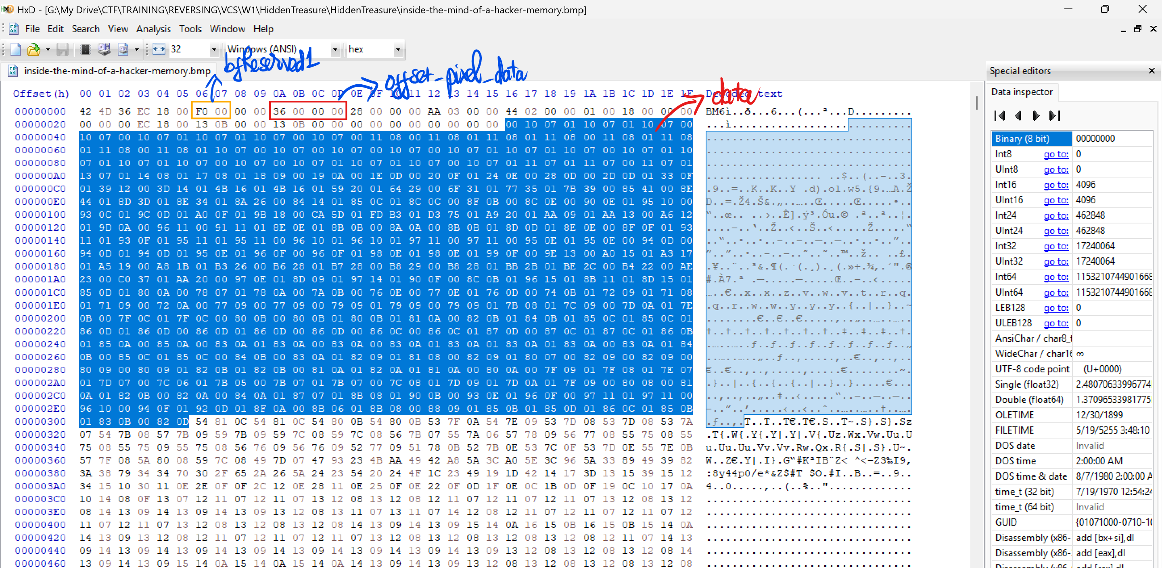The width and height of the screenshot is (1162, 568).
Task: Click the Open disk drive icon
Action: pyautogui.click(x=104, y=49)
